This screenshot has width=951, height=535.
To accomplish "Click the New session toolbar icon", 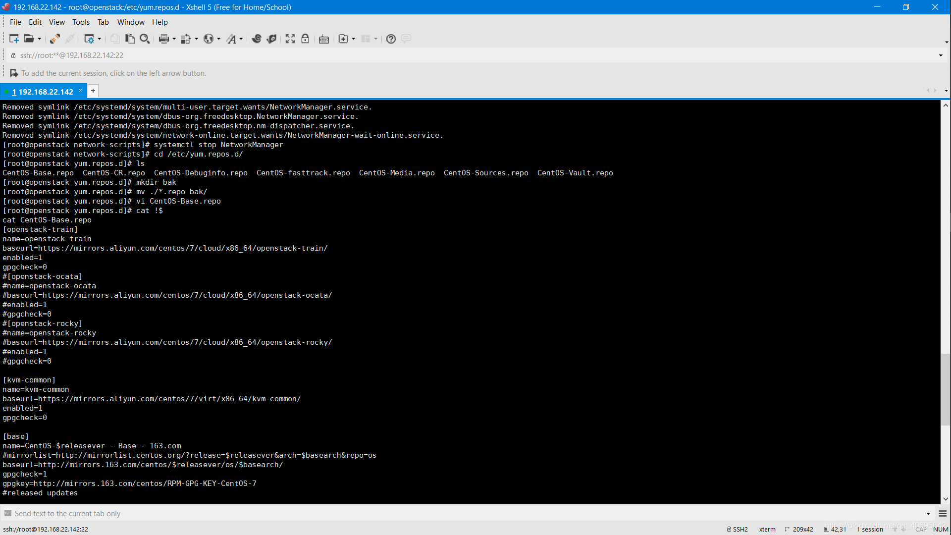I will 14,39.
